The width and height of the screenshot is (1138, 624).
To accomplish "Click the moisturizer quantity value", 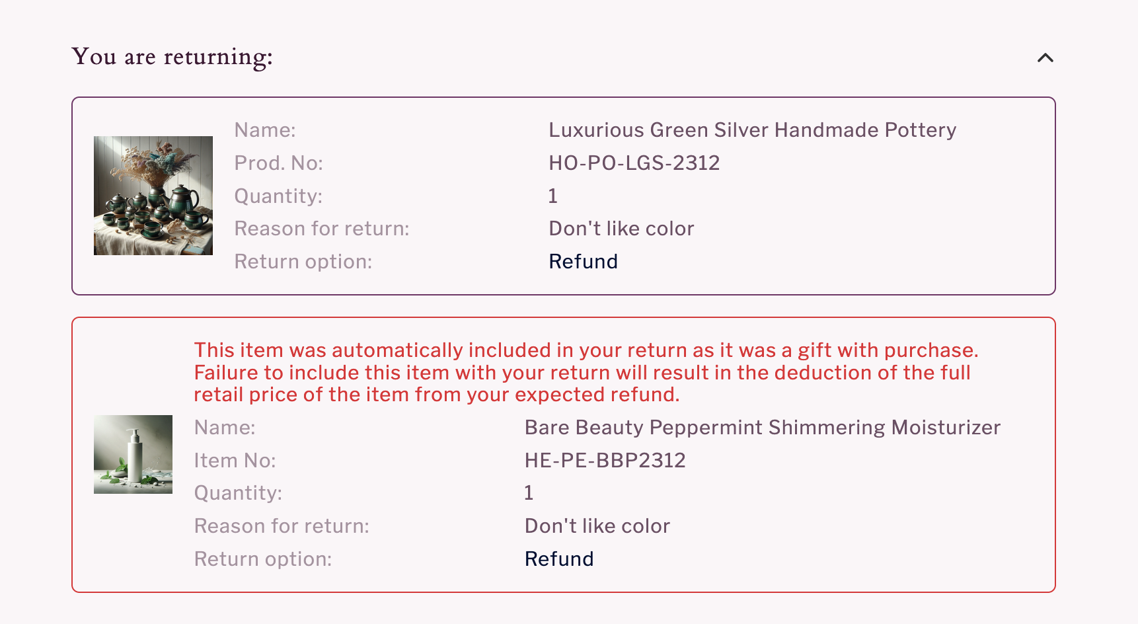I will 527,492.
